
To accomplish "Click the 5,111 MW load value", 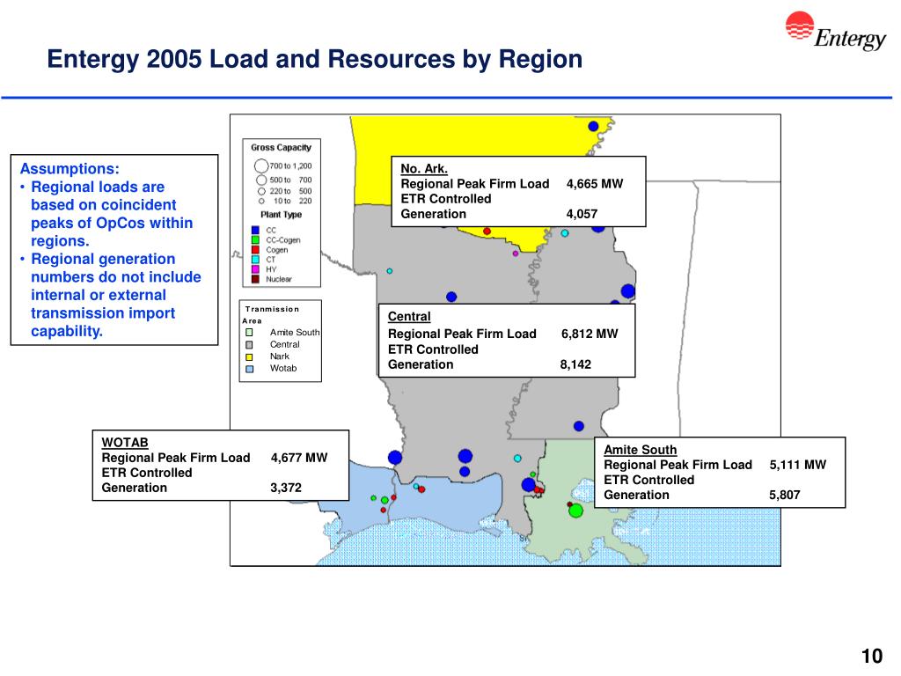I will (x=797, y=465).
